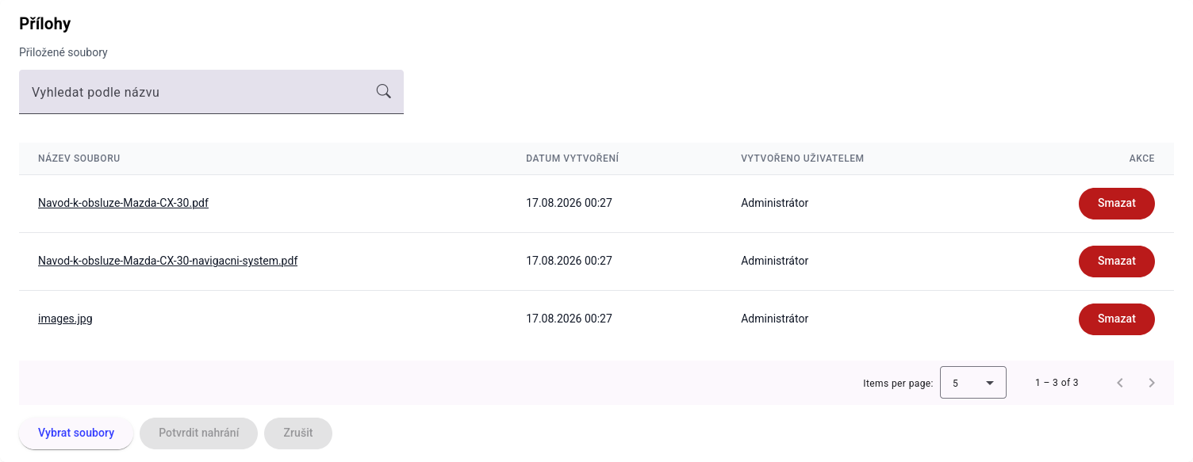Delete Navod-k-obsluze-Mazda-CX-30.pdf with Smazat
This screenshot has height=462, width=1193.
pyautogui.click(x=1116, y=203)
